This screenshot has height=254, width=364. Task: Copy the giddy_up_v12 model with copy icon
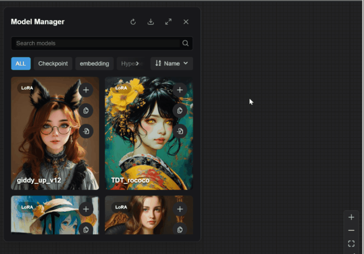tap(86, 110)
